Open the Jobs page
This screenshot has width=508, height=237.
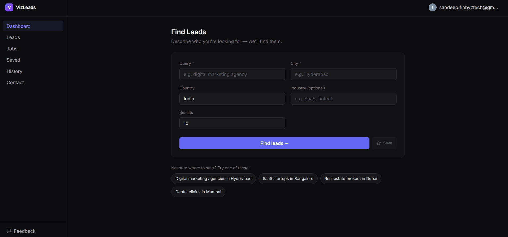tap(33, 49)
